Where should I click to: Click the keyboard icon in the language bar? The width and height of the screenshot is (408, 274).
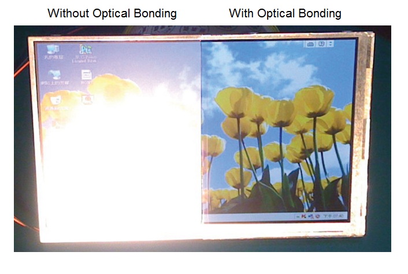pos(310,44)
